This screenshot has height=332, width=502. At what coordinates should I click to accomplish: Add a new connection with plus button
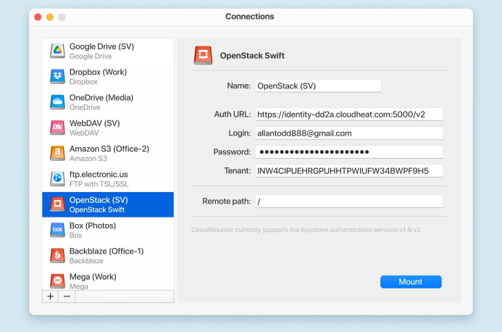[x=50, y=296]
